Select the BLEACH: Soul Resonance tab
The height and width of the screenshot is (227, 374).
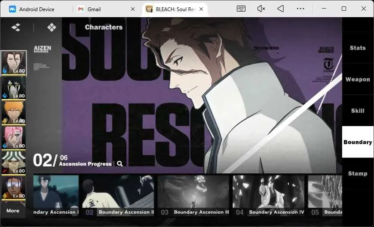[x=175, y=9]
